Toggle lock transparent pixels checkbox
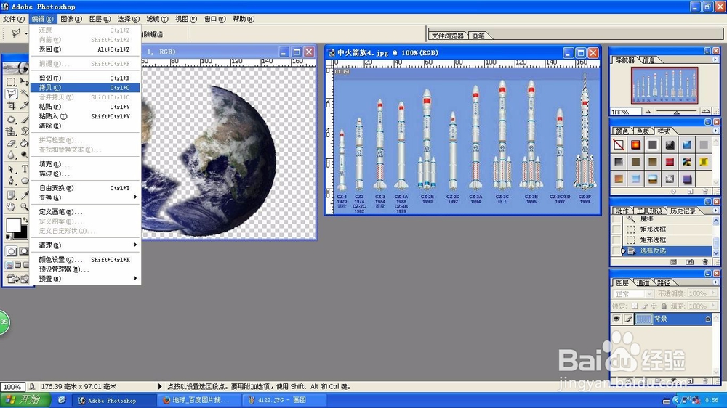 pos(635,306)
